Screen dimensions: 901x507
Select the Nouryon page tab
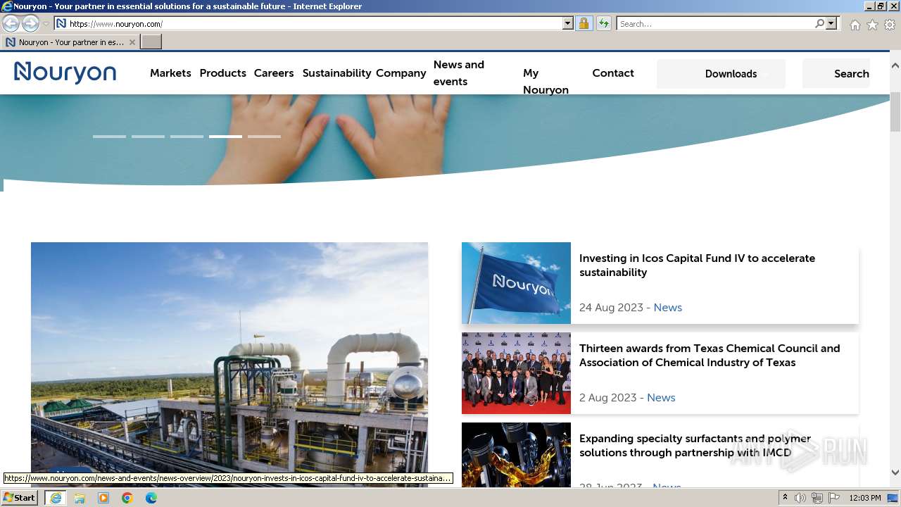coord(70,42)
